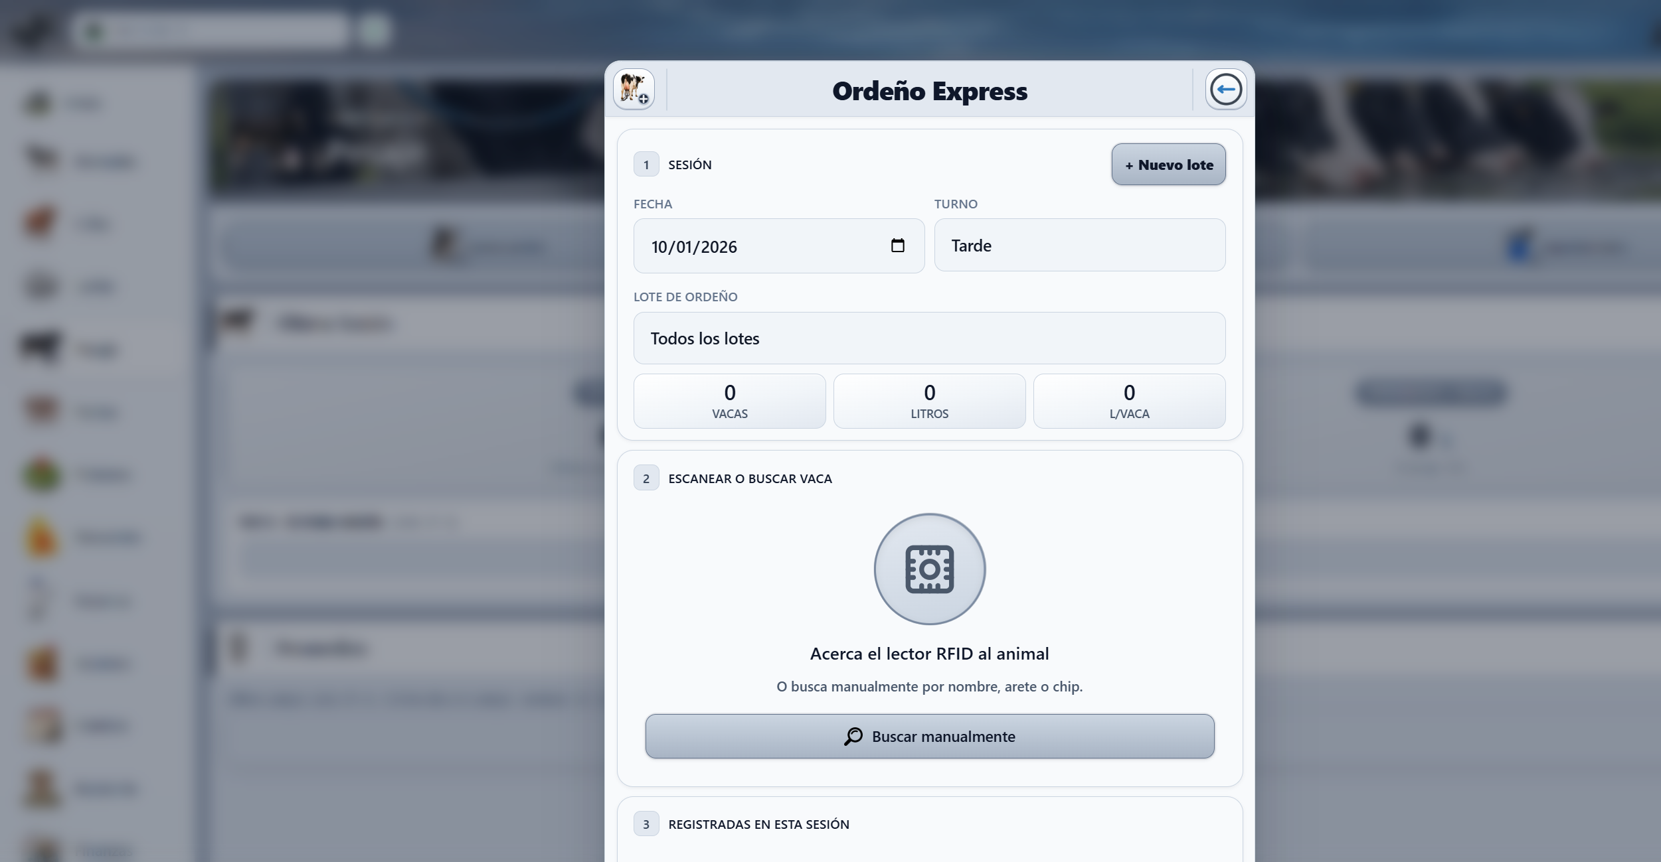Click the L/Vaca counter card
This screenshot has width=1661, height=862.
[x=1129, y=401]
